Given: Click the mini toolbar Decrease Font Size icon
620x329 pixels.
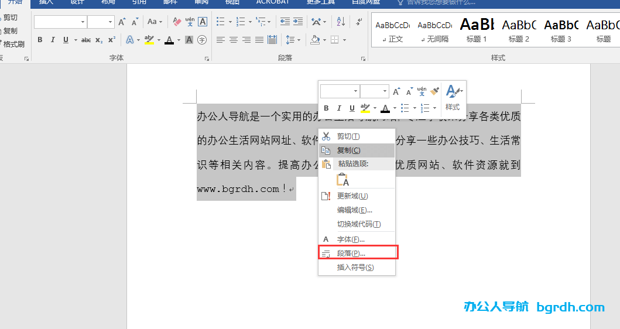Looking at the screenshot, I should pyautogui.click(x=409, y=91).
